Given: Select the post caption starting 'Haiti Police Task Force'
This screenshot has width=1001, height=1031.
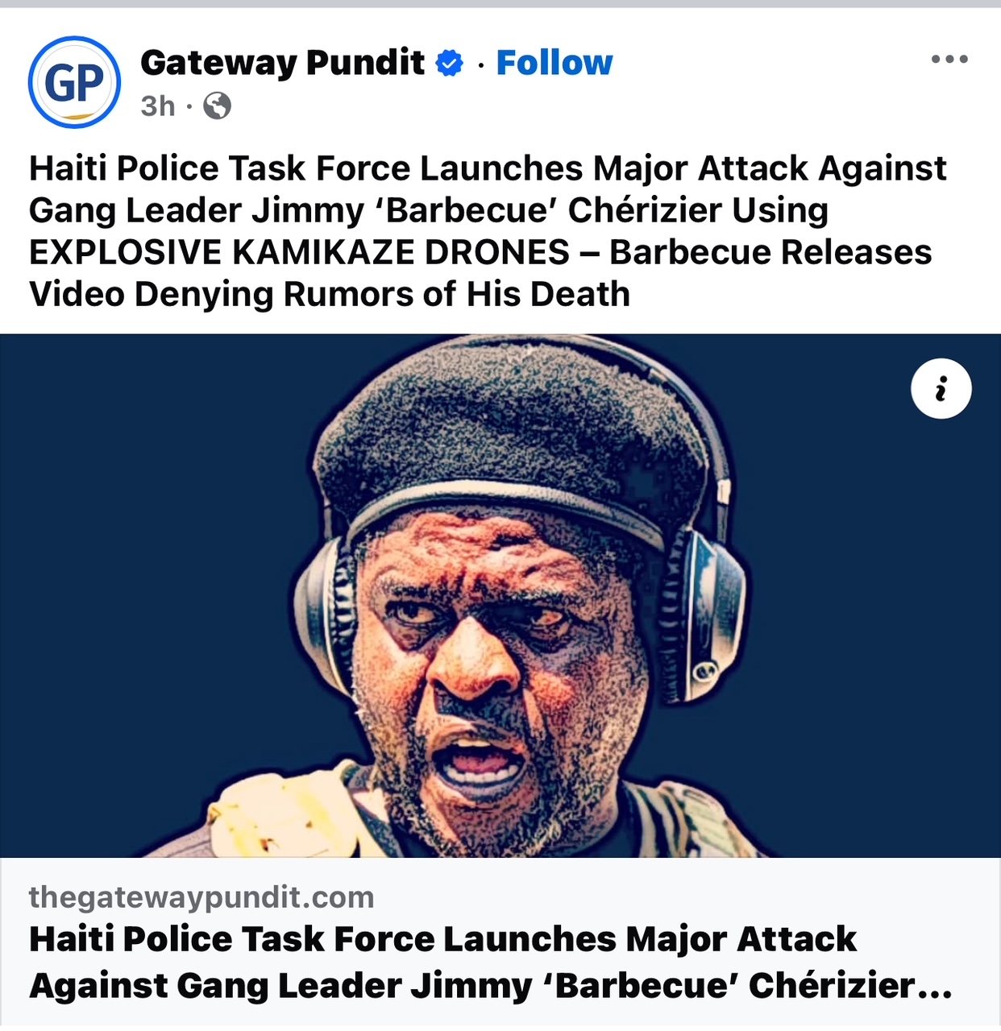Looking at the screenshot, I should [x=488, y=231].
